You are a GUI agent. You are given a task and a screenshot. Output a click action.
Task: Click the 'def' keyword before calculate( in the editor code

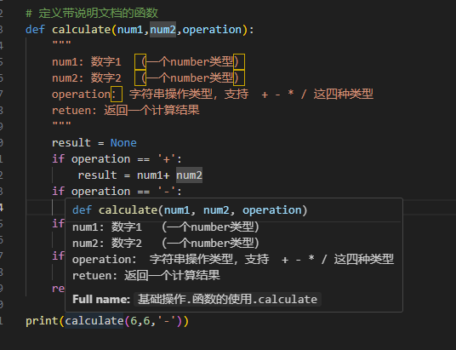[35, 30]
